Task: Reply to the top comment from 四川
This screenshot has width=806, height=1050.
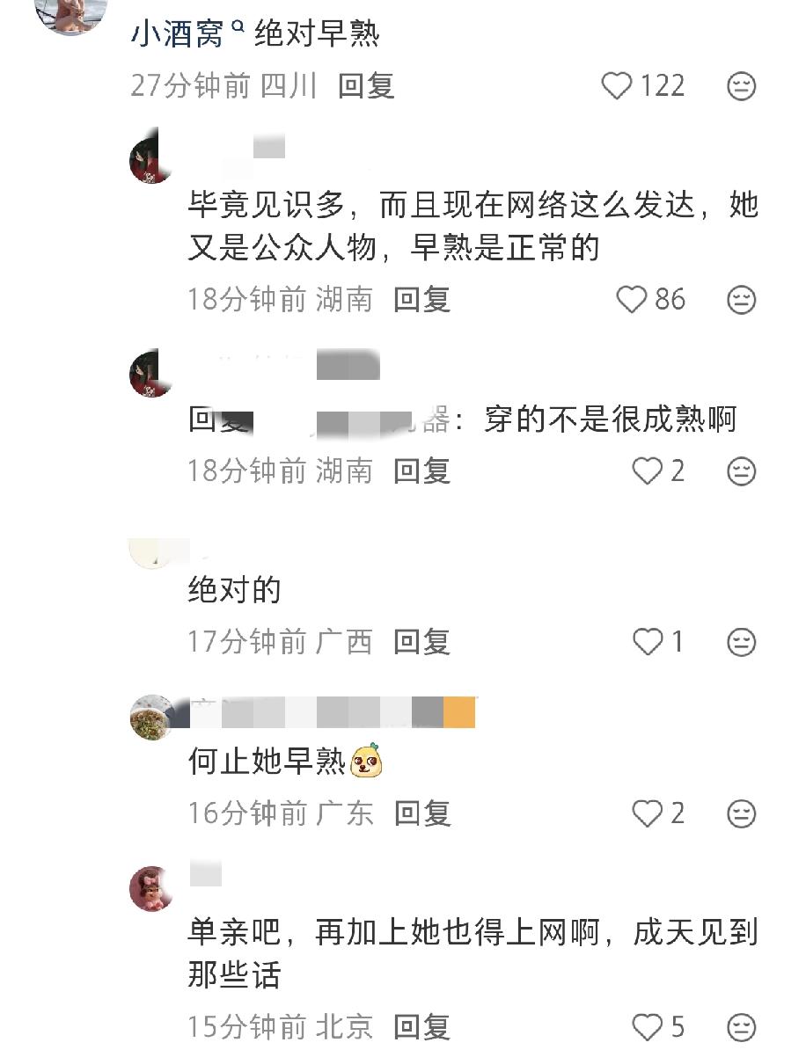Action: (366, 85)
